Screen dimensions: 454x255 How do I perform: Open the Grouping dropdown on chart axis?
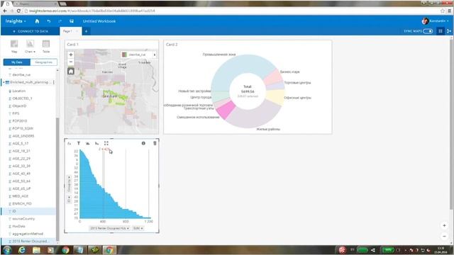(69, 183)
